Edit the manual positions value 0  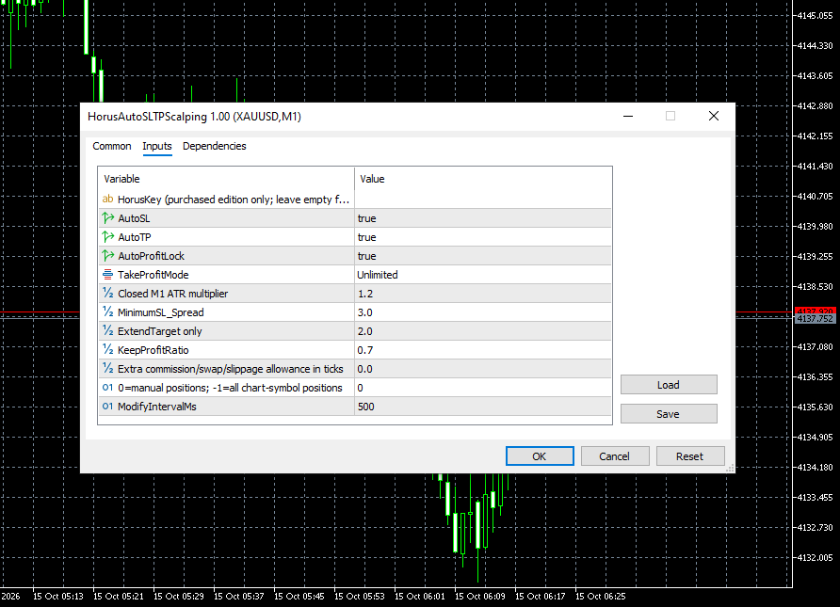point(483,388)
